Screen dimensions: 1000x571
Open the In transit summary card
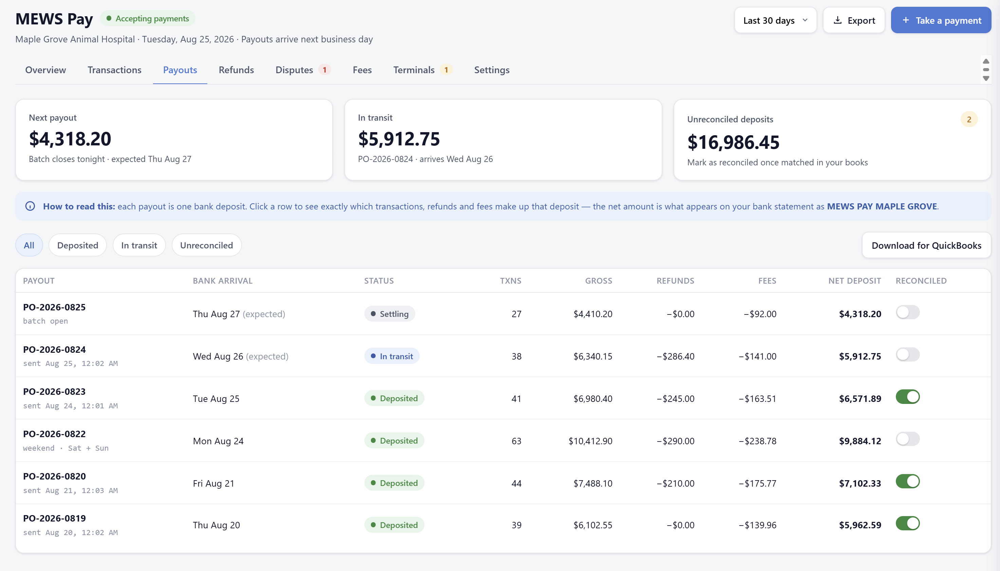503,140
